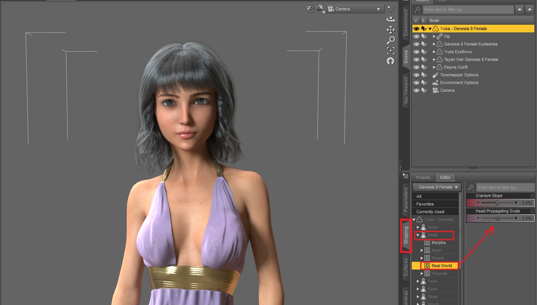Viewport: 537px width, 305px height.
Task: Open the Environment side tab
Action: point(406,23)
